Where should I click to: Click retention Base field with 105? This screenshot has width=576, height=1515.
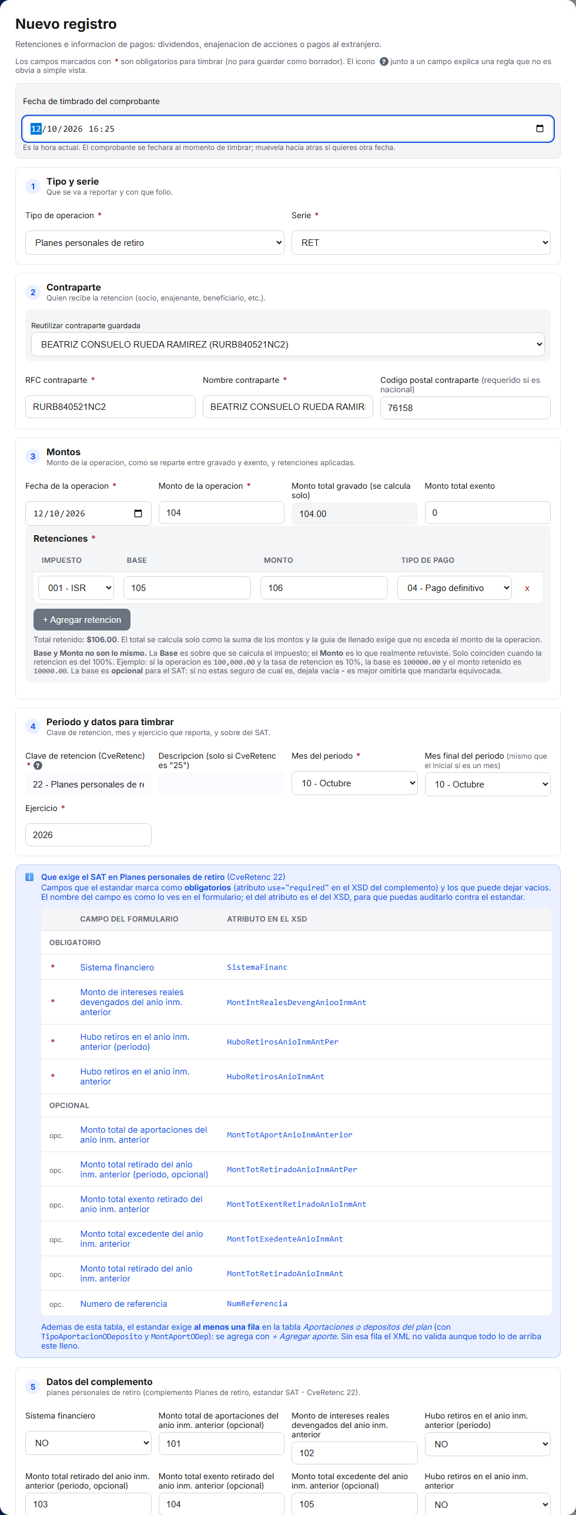[x=187, y=588]
